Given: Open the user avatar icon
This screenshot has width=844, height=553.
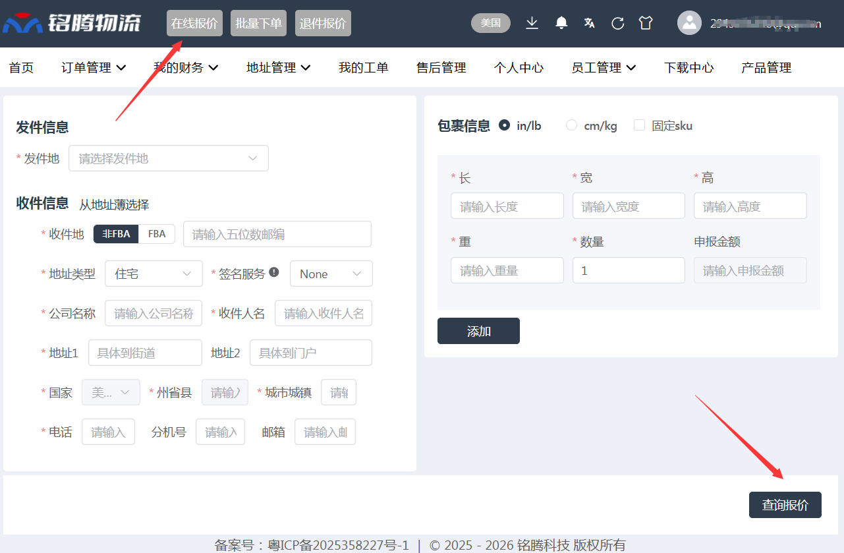Looking at the screenshot, I should tap(689, 23).
